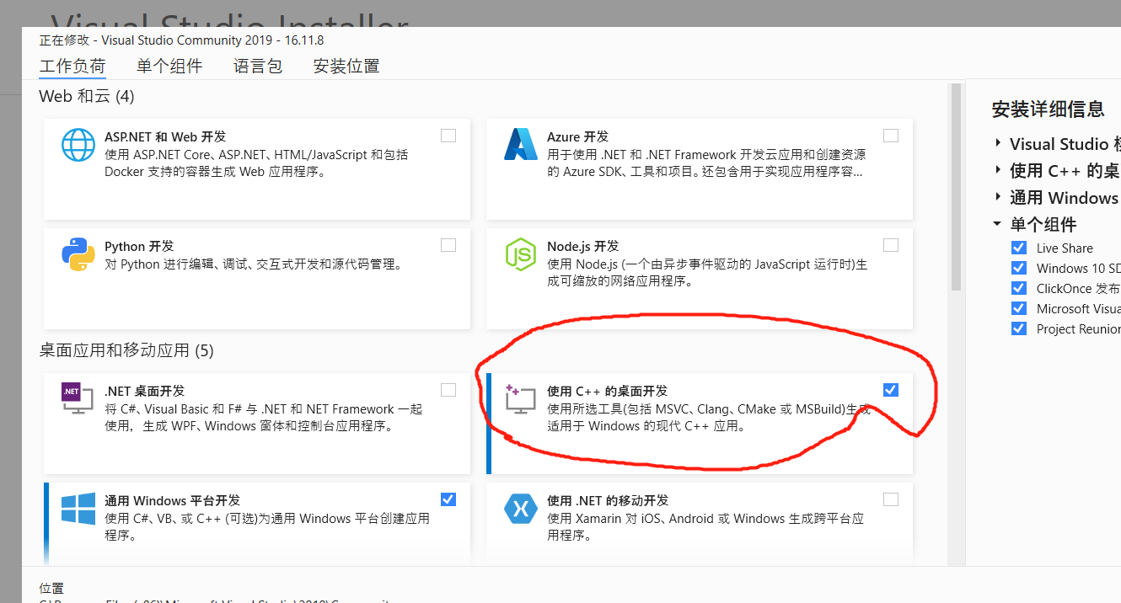This screenshot has width=1121, height=603.
Task: Click the Xamarin mobile development icon
Action: 521,508
